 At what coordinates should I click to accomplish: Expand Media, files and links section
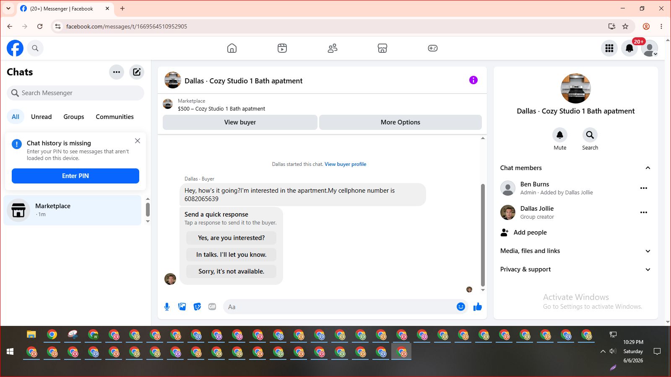pyautogui.click(x=648, y=251)
